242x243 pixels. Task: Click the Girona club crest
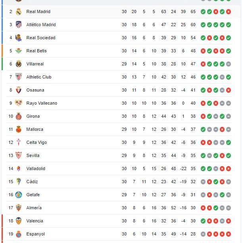point(19,116)
